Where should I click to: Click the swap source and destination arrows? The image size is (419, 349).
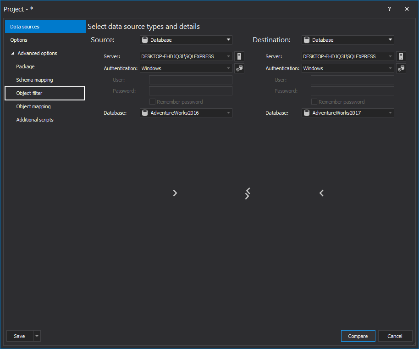248,194
